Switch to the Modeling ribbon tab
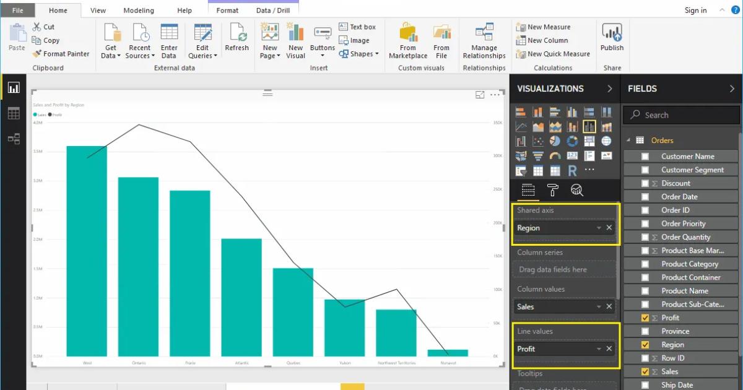The image size is (743, 390). point(138,10)
